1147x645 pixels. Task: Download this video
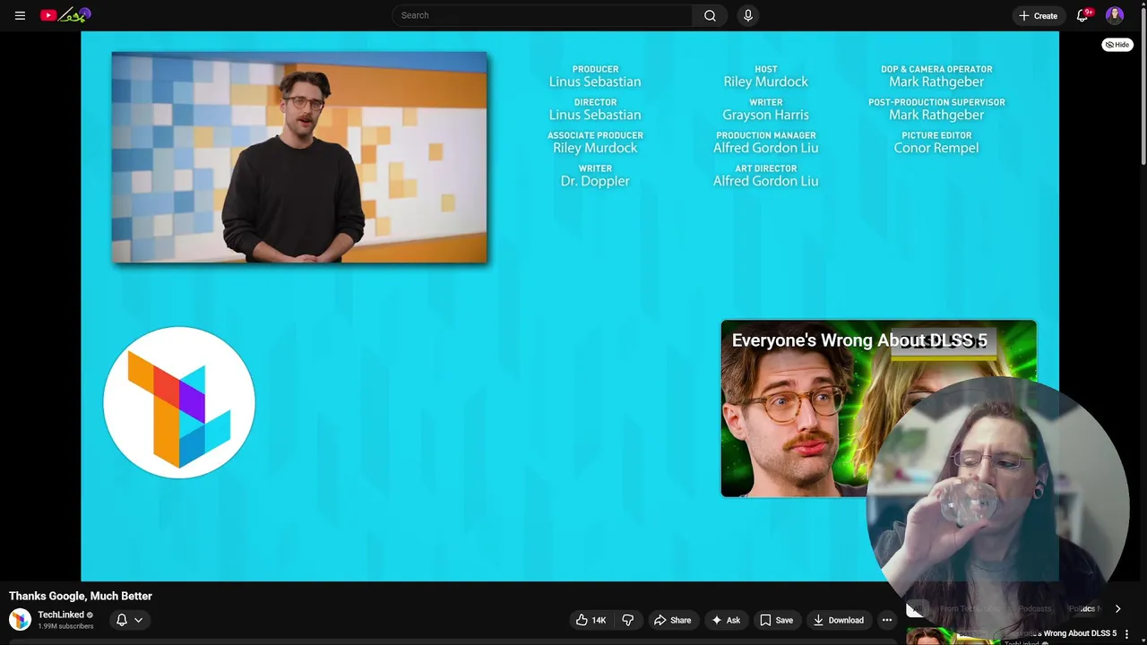pyautogui.click(x=838, y=620)
